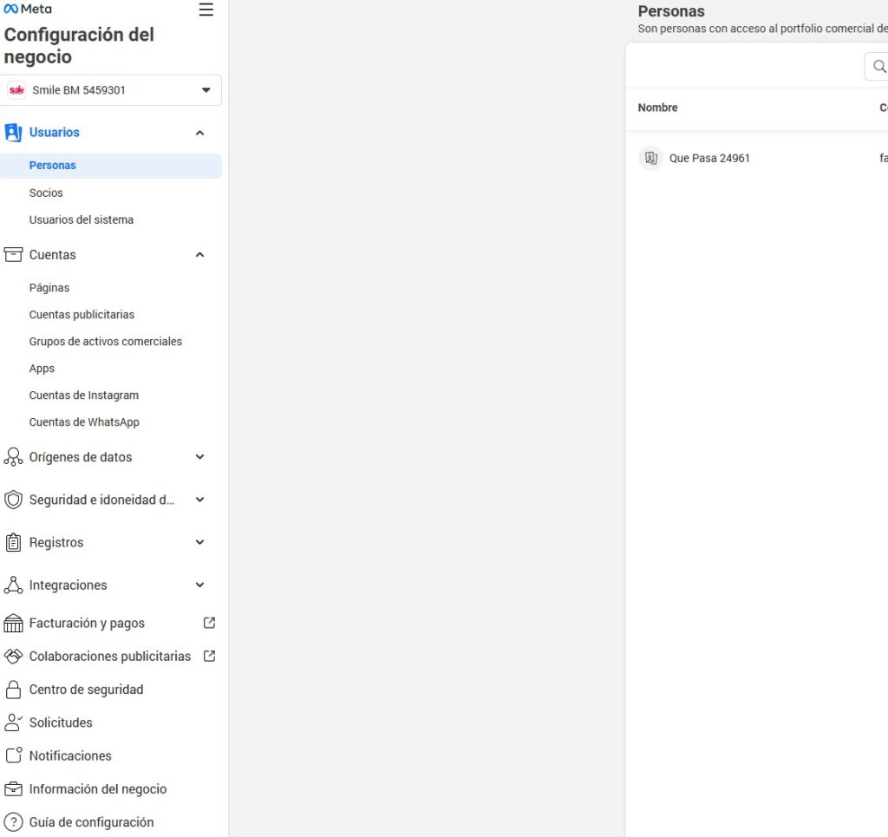Viewport: 888px width, 837px height.
Task: Switch to Usuarios del sistema
Action: point(81,219)
